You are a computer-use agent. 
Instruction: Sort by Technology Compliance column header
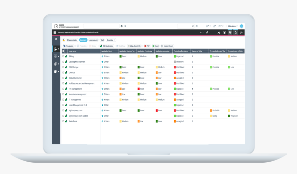[181, 51]
